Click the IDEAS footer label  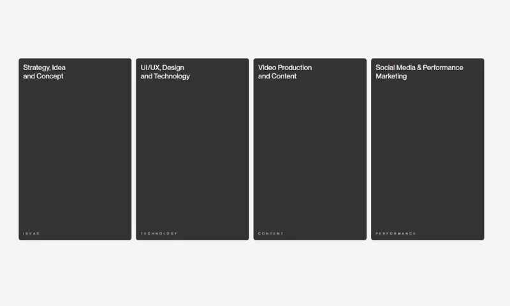(x=31, y=233)
